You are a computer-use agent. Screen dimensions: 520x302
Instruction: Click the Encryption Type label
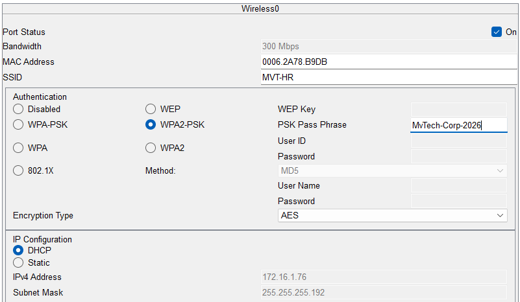43,216
